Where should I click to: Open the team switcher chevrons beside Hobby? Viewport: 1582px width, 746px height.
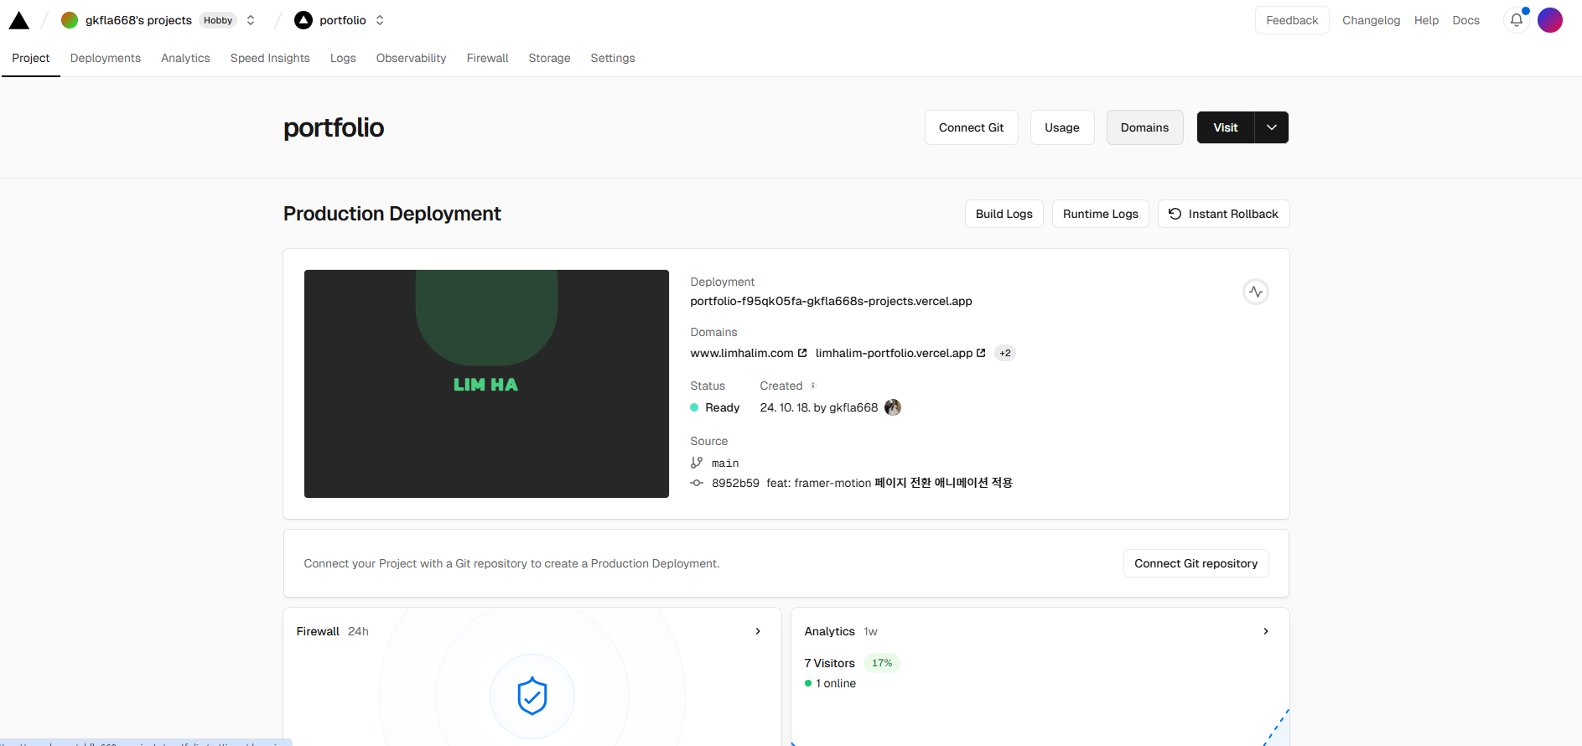pyautogui.click(x=251, y=20)
